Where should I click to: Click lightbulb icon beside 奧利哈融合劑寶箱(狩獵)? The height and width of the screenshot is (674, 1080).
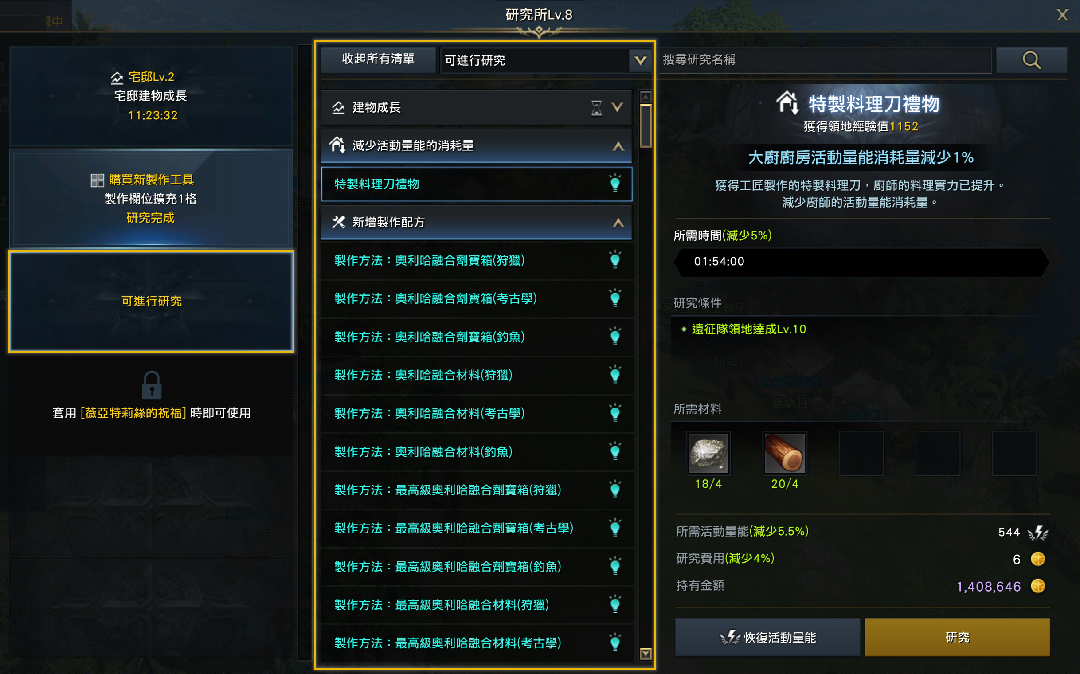(615, 260)
